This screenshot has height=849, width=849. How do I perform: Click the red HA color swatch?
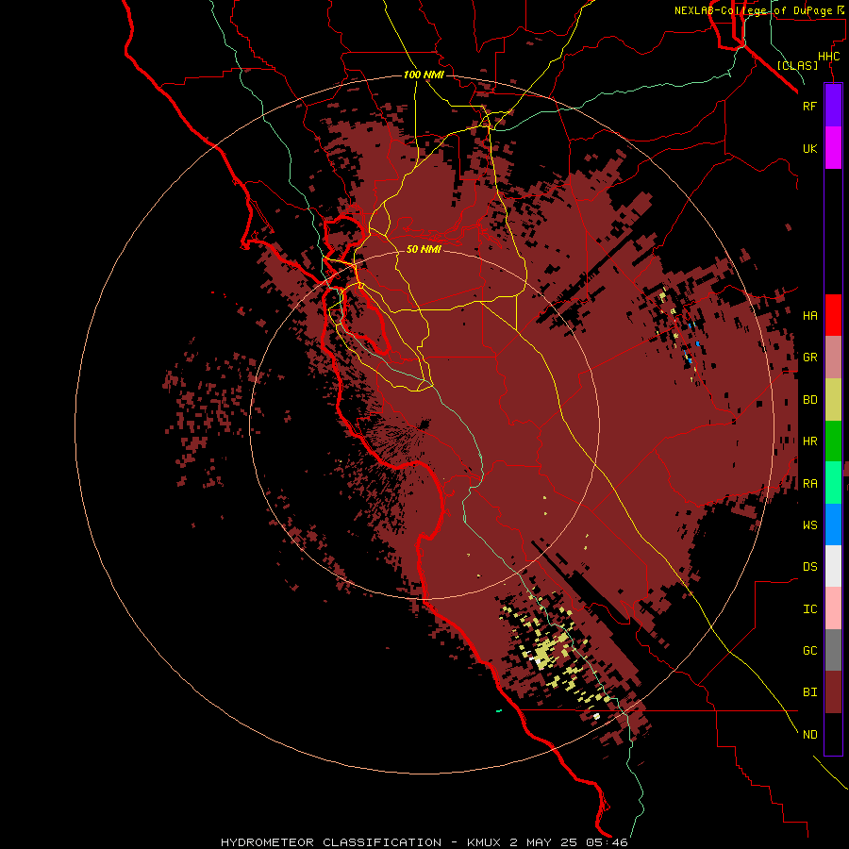833,315
